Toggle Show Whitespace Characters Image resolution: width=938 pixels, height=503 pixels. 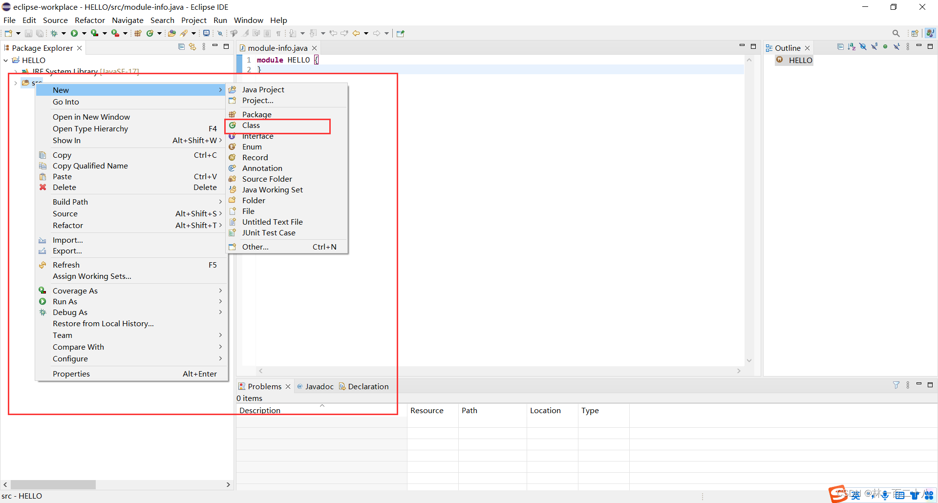click(278, 33)
